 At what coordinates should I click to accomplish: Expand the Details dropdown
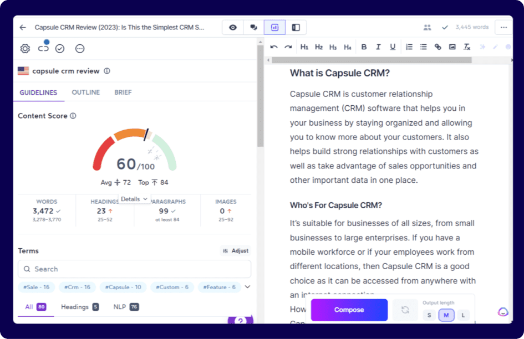134,199
